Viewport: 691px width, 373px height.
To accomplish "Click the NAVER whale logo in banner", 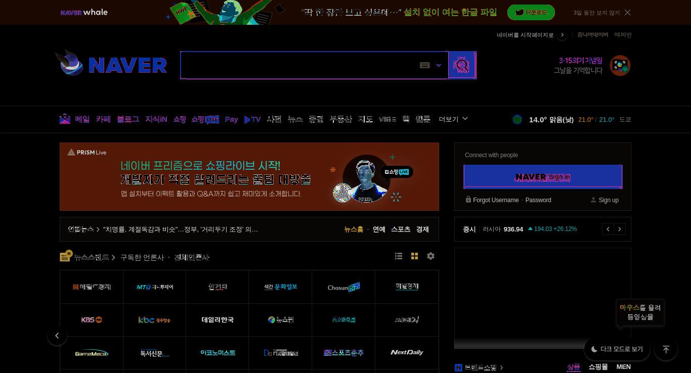I will tap(84, 12).
